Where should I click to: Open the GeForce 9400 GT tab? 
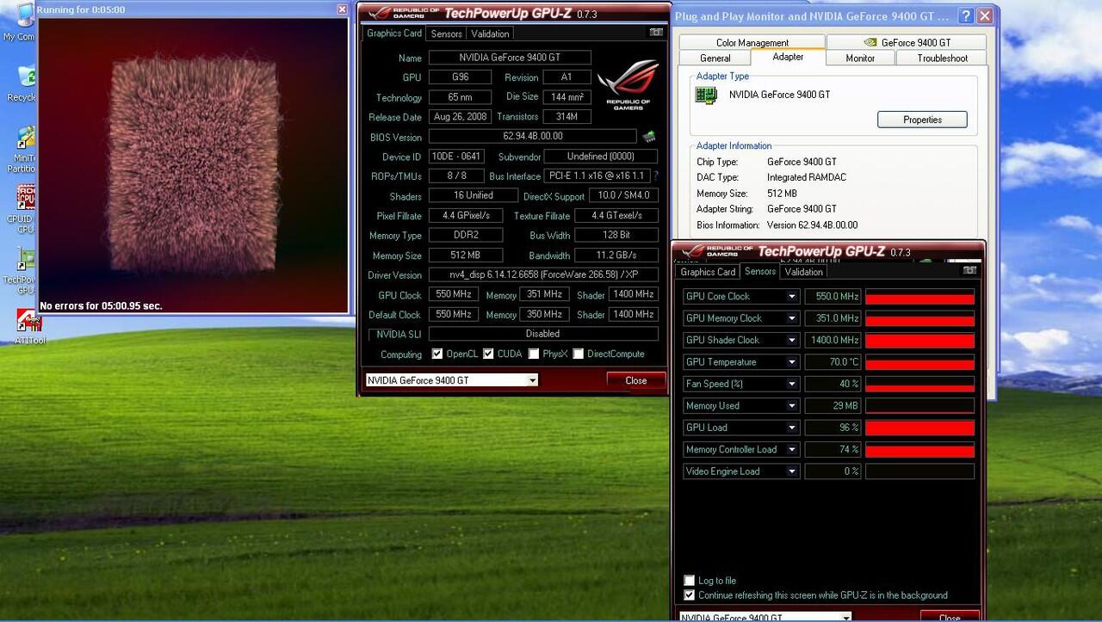click(x=907, y=42)
